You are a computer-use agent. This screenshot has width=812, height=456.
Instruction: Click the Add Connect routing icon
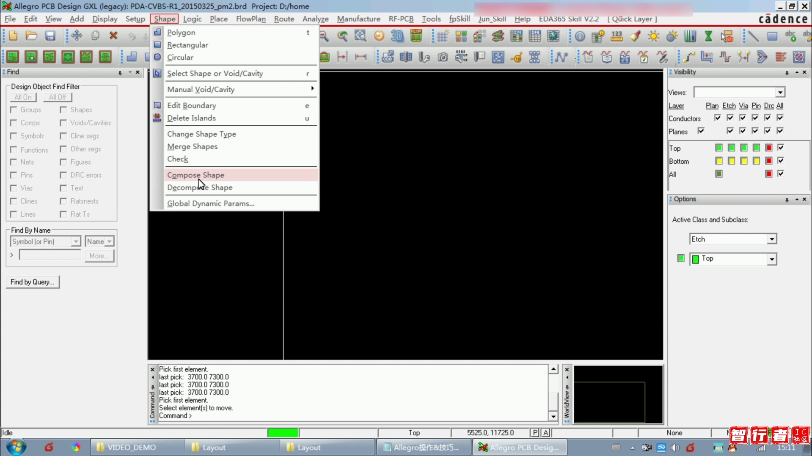pos(689,57)
